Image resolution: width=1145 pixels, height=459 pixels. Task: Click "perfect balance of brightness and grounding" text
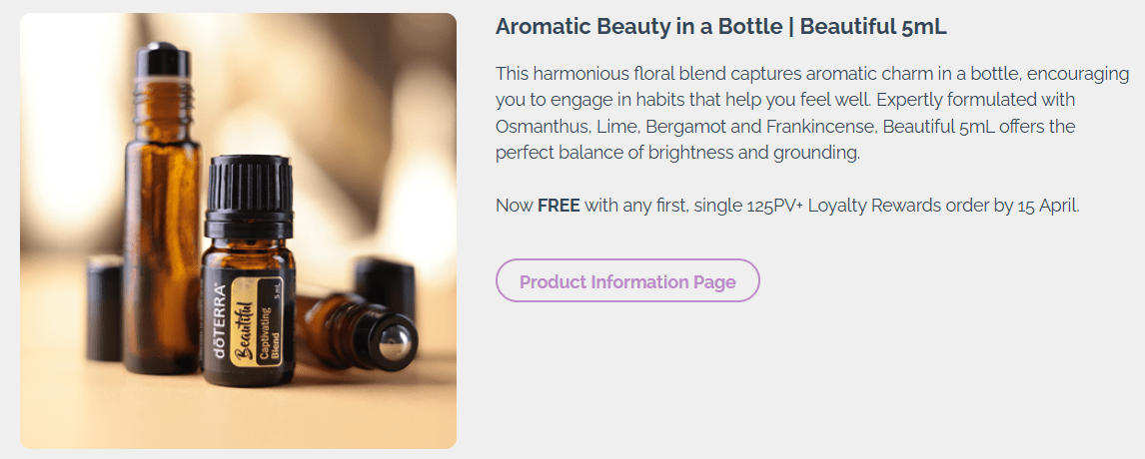[677, 154]
